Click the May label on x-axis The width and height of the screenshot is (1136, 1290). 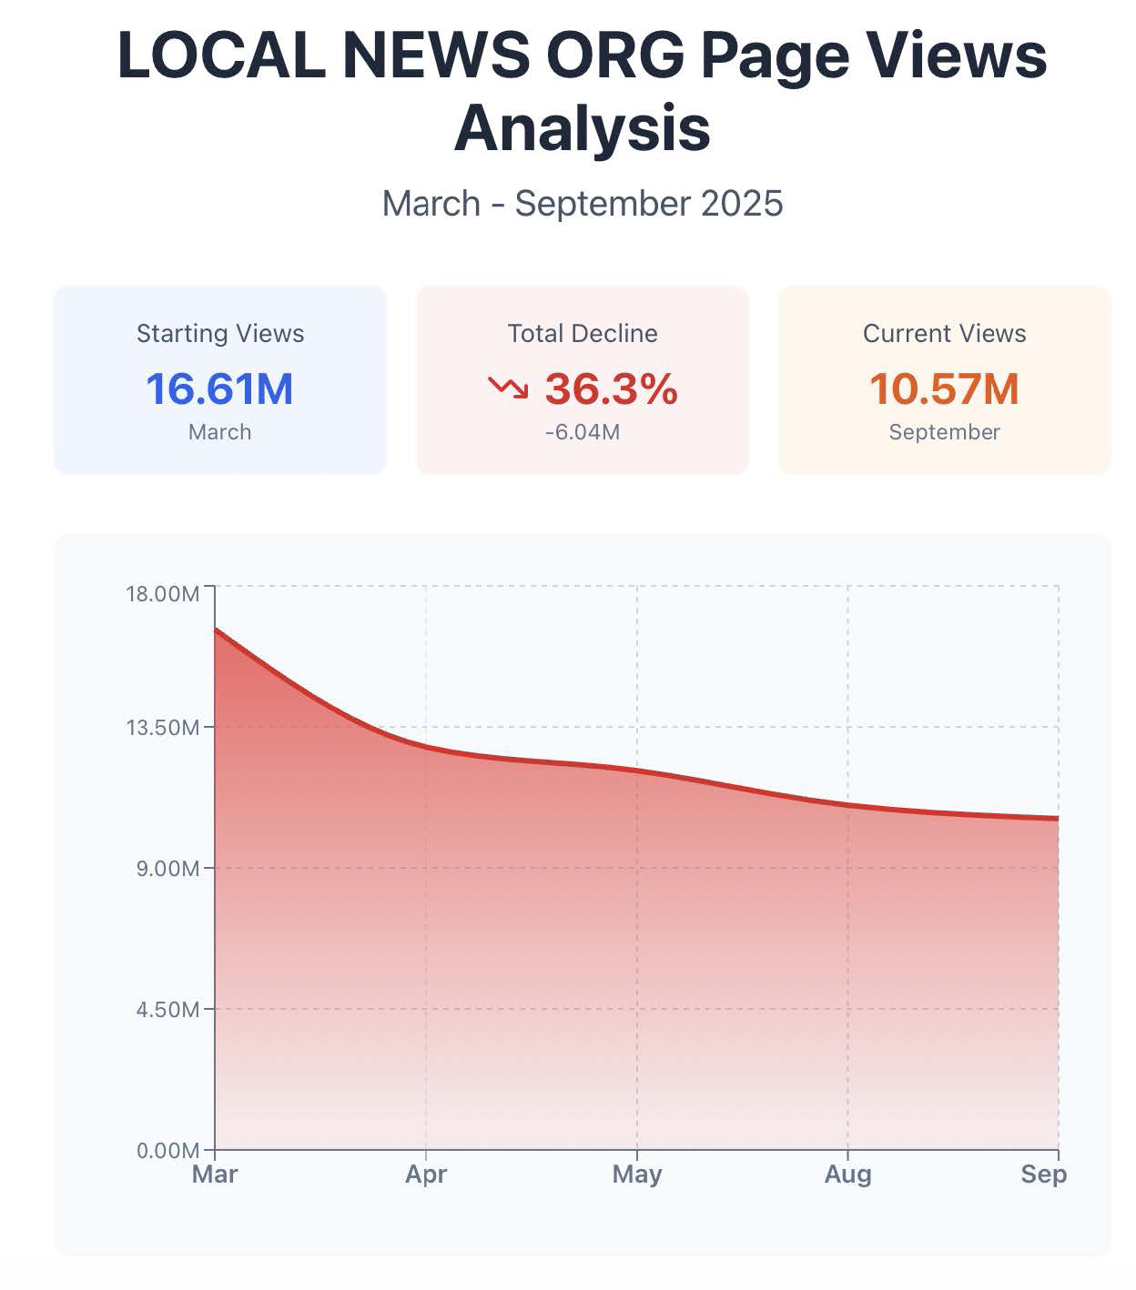click(637, 1174)
